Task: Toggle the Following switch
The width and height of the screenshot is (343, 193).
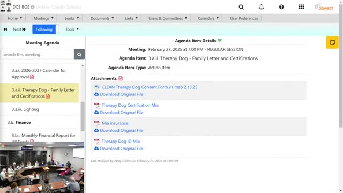Action: (46, 29)
